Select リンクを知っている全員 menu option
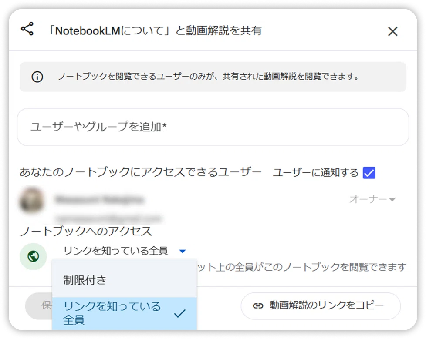 point(125,313)
